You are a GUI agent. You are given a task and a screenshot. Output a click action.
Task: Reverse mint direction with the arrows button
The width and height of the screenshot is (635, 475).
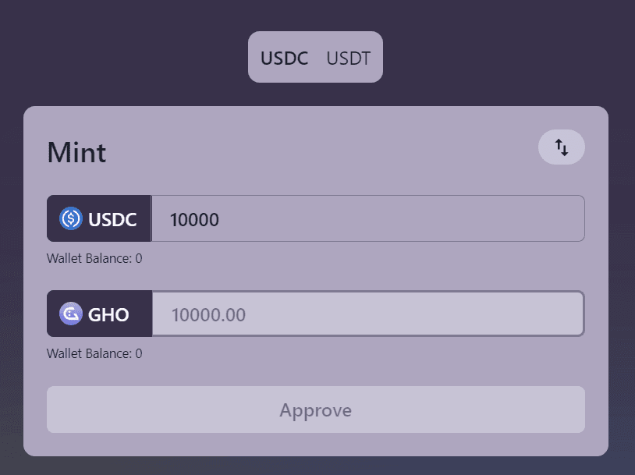tap(562, 147)
